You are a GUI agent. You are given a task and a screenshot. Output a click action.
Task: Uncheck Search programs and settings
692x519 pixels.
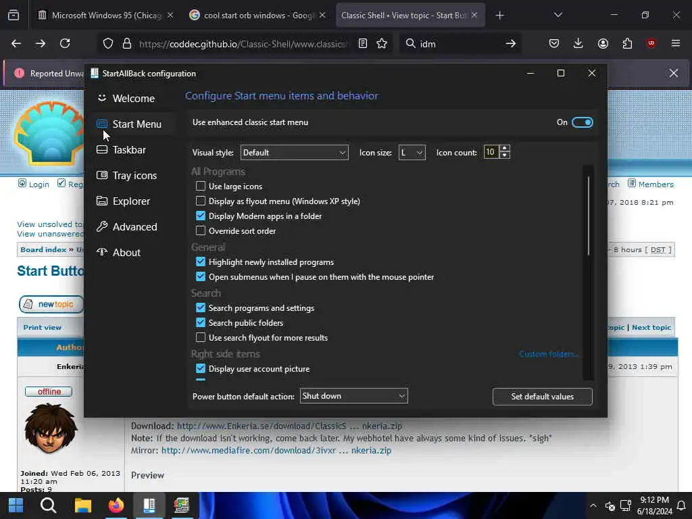[x=200, y=307]
